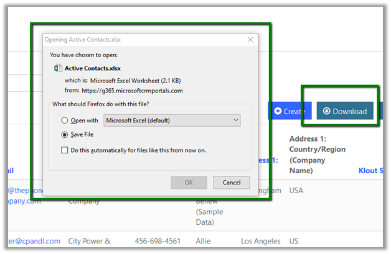The height and width of the screenshot is (254, 391).
Task: Click the download arrow icon
Action: coord(326,111)
